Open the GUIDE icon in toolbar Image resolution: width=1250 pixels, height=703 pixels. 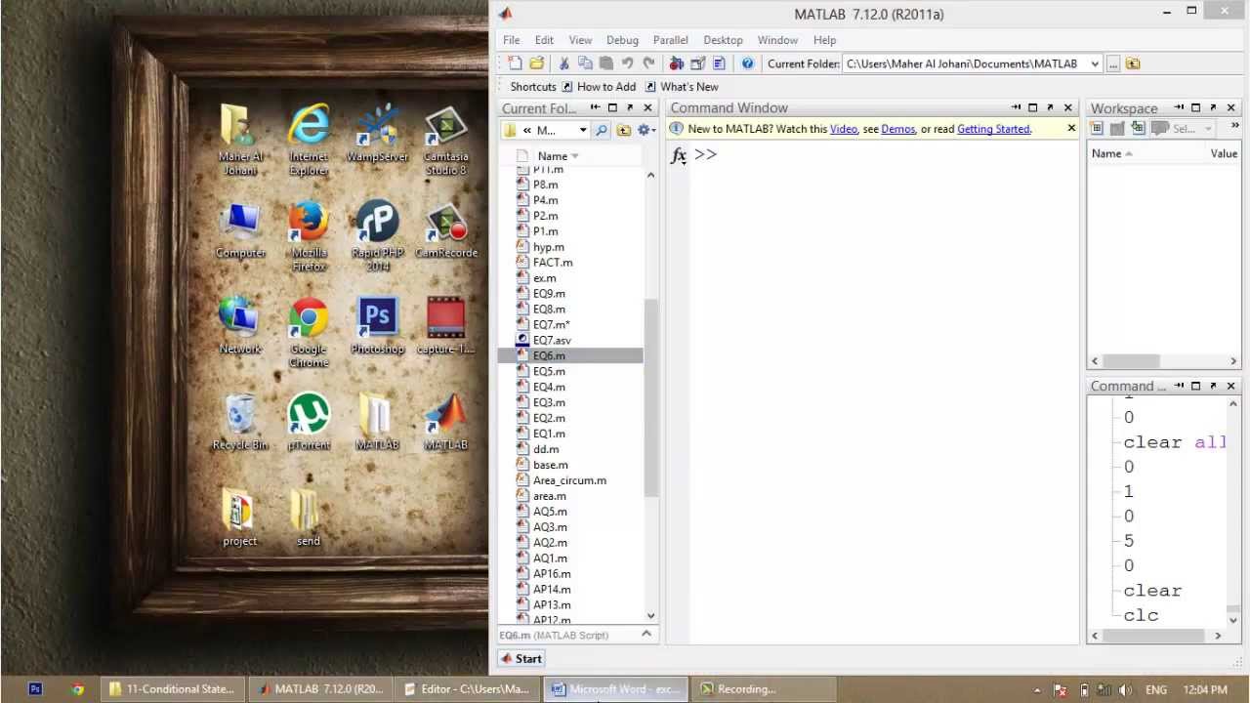tap(697, 63)
